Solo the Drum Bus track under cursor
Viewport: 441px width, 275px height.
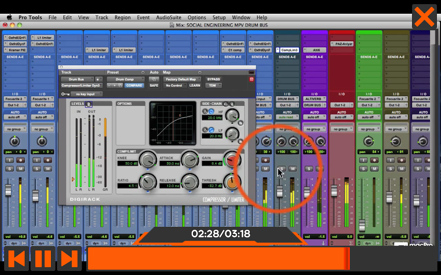pyautogui.click(x=281, y=169)
